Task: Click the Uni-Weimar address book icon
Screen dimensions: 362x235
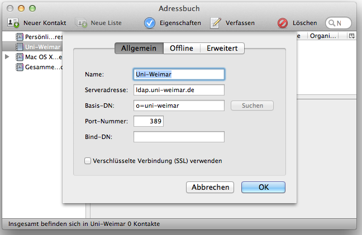Action: point(20,47)
